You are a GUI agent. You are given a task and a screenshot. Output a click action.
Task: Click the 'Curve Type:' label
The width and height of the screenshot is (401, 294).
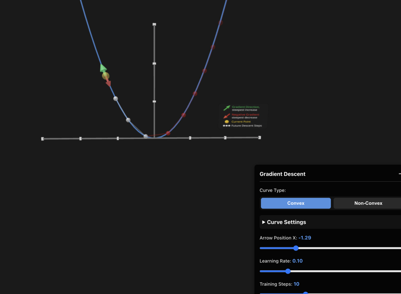click(x=273, y=190)
